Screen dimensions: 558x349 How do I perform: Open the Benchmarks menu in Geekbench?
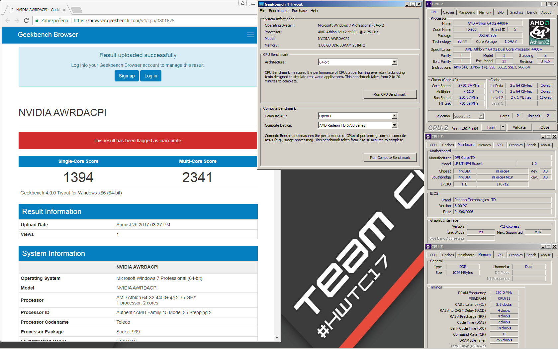(279, 11)
